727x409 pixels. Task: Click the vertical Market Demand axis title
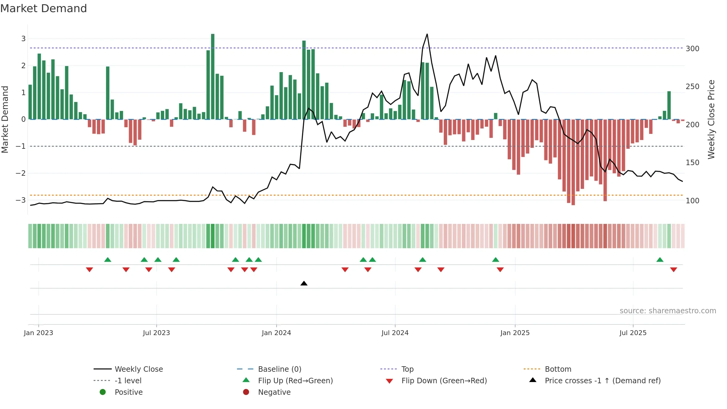[x=5, y=119]
